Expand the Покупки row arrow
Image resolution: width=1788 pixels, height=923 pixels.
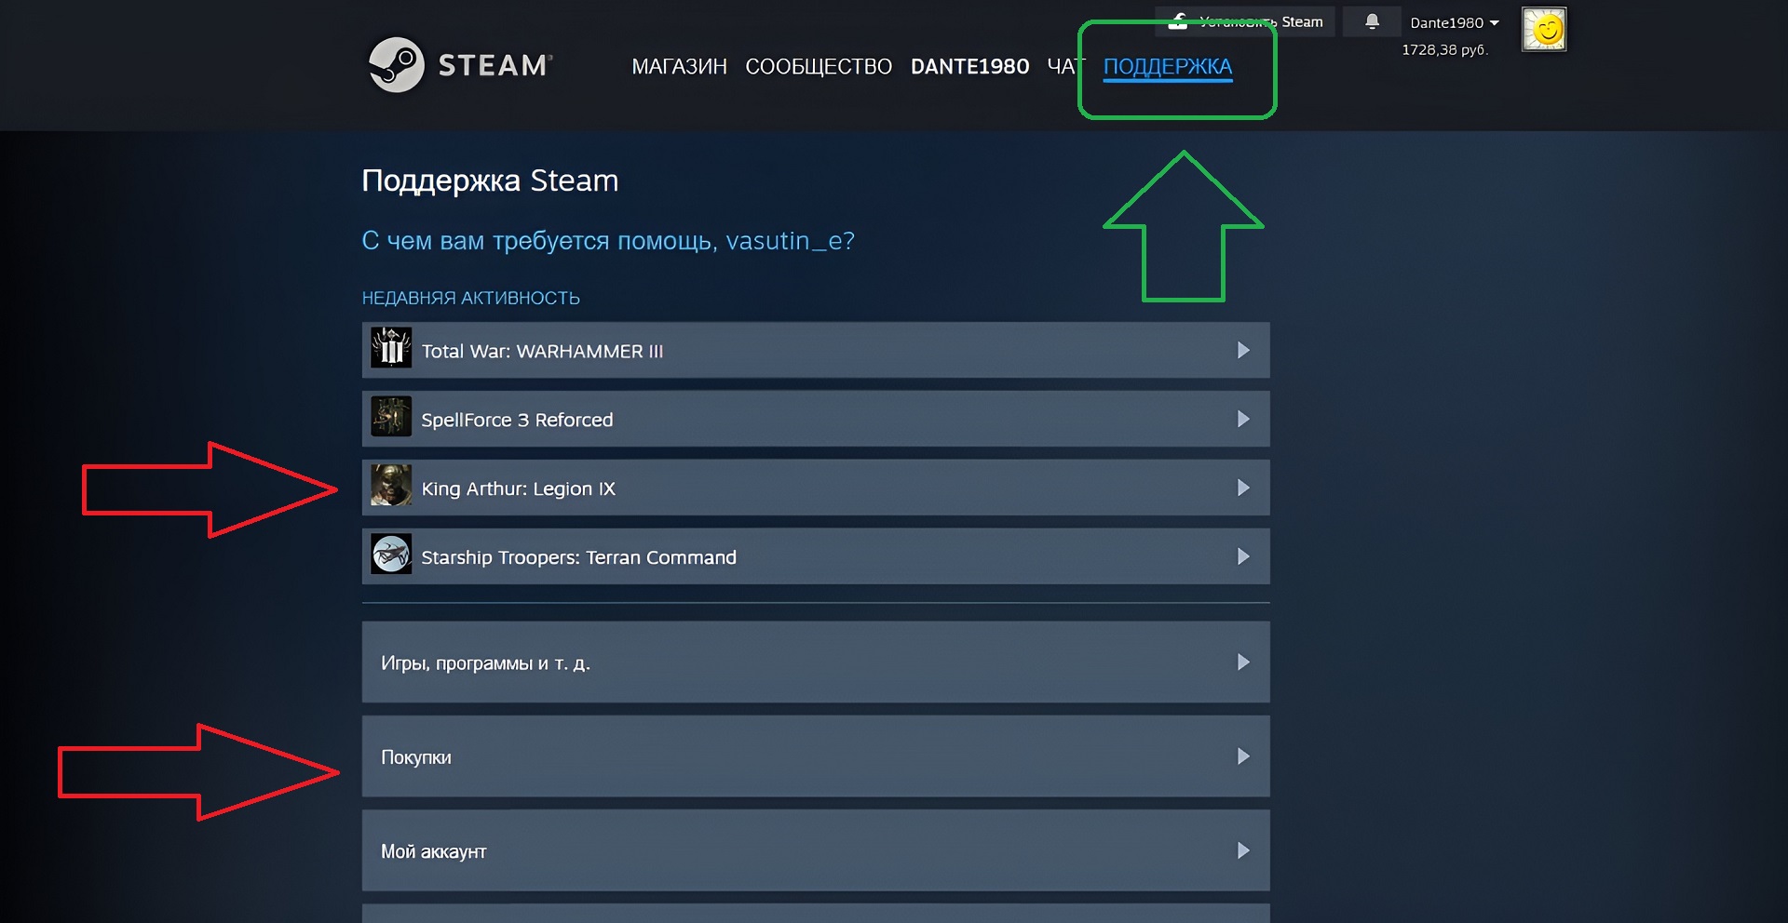[x=1243, y=756]
